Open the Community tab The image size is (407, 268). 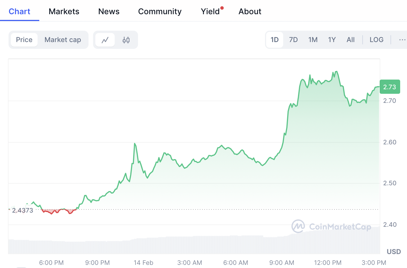tap(160, 11)
